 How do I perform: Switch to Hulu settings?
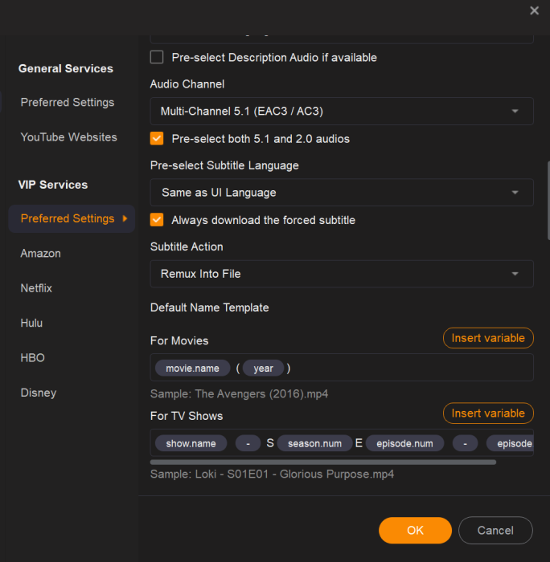click(x=32, y=323)
